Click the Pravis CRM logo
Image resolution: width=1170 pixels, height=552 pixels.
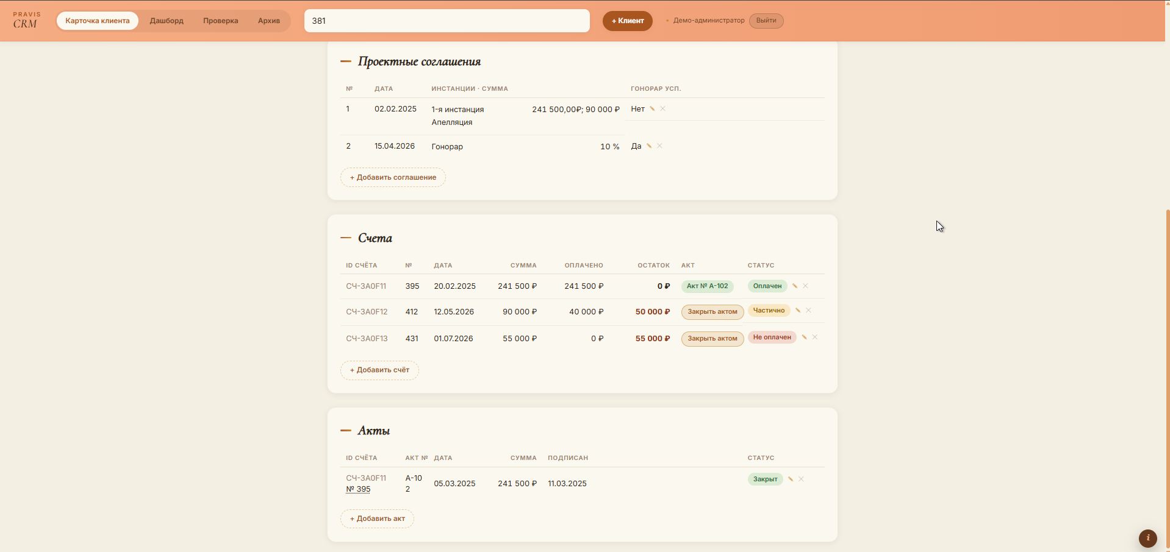click(27, 20)
